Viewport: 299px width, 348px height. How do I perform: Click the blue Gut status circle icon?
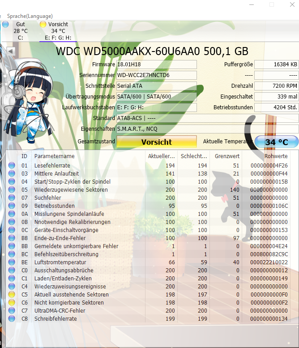[5, 24]
